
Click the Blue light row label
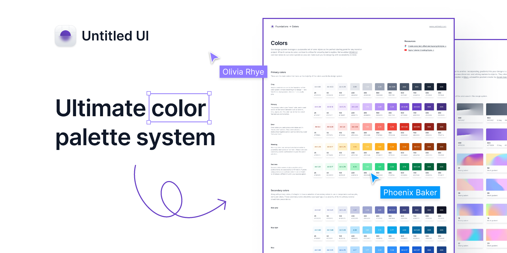(274, 228)
